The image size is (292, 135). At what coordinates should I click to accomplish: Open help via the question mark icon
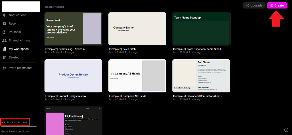coord(286,130)
